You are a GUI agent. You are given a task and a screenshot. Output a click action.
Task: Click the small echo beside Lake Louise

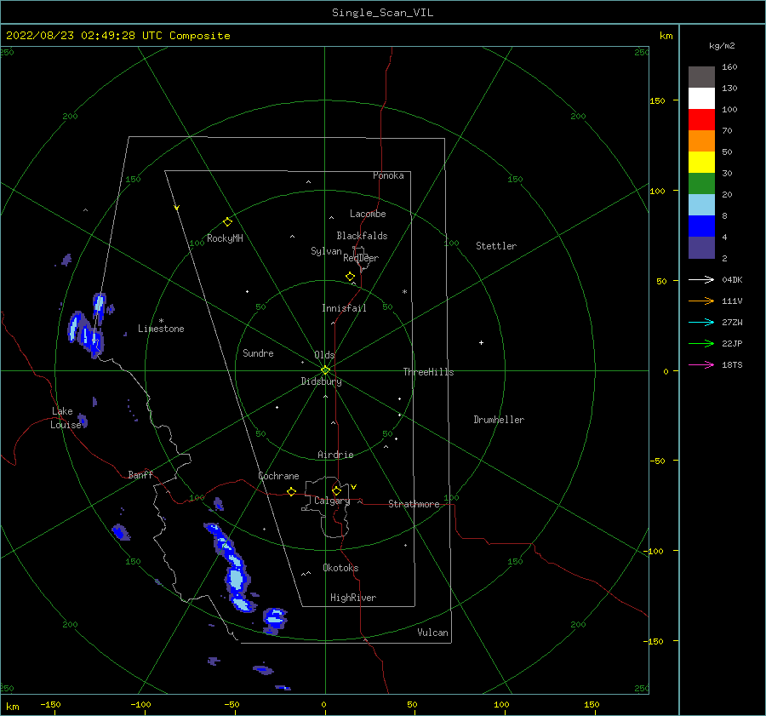(83, 421)
